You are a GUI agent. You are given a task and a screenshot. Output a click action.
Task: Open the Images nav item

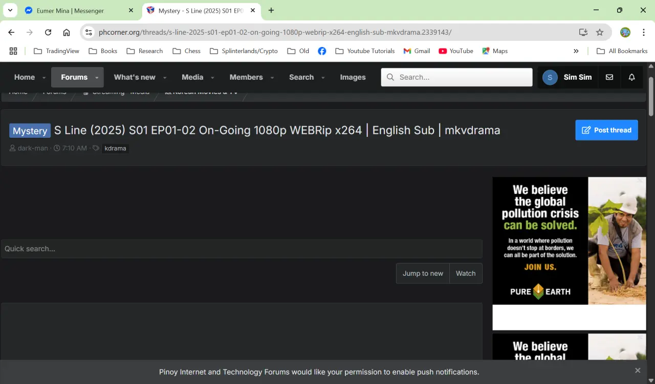[x=353, y=77]
